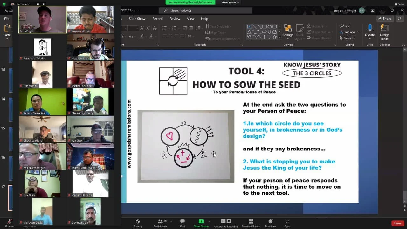Viewport: 407px width, 229px height.
Task: Switch to the Slide Show tab
Action: 137,19
